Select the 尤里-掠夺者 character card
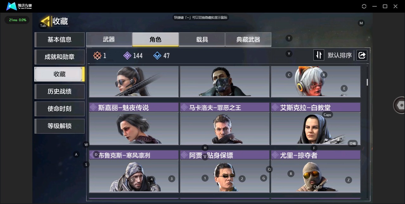Image resolution: width=405 pixels, height=204 pixels. pyautogui.click(x=316, y=171)
